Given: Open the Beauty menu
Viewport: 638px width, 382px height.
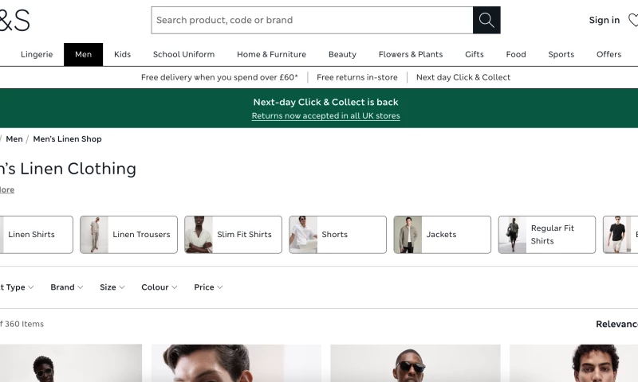Looking at the screenshot, I should [342, 54].
